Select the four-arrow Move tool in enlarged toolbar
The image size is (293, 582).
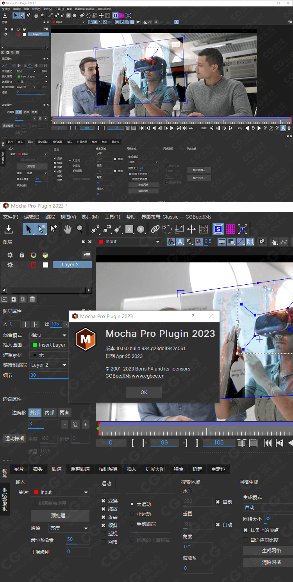tap(191, 229)
